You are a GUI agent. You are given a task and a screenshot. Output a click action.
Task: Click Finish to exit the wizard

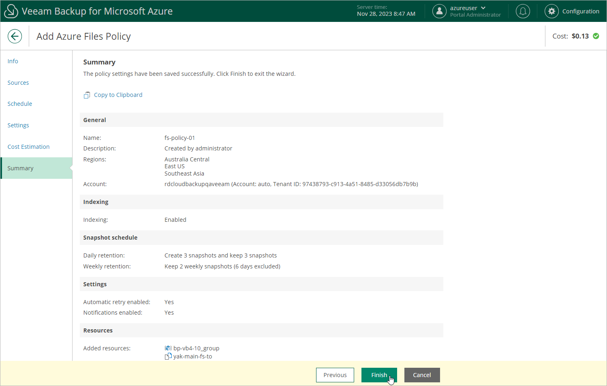coord(379,375)
